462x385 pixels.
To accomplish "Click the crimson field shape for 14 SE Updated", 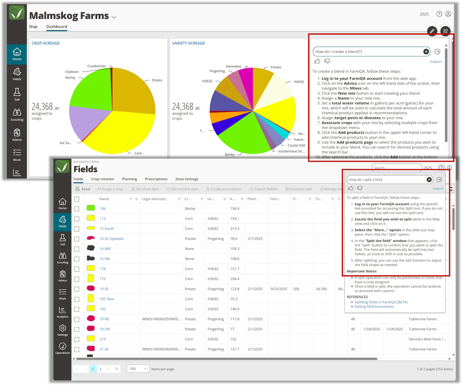I will click(91, 238).
